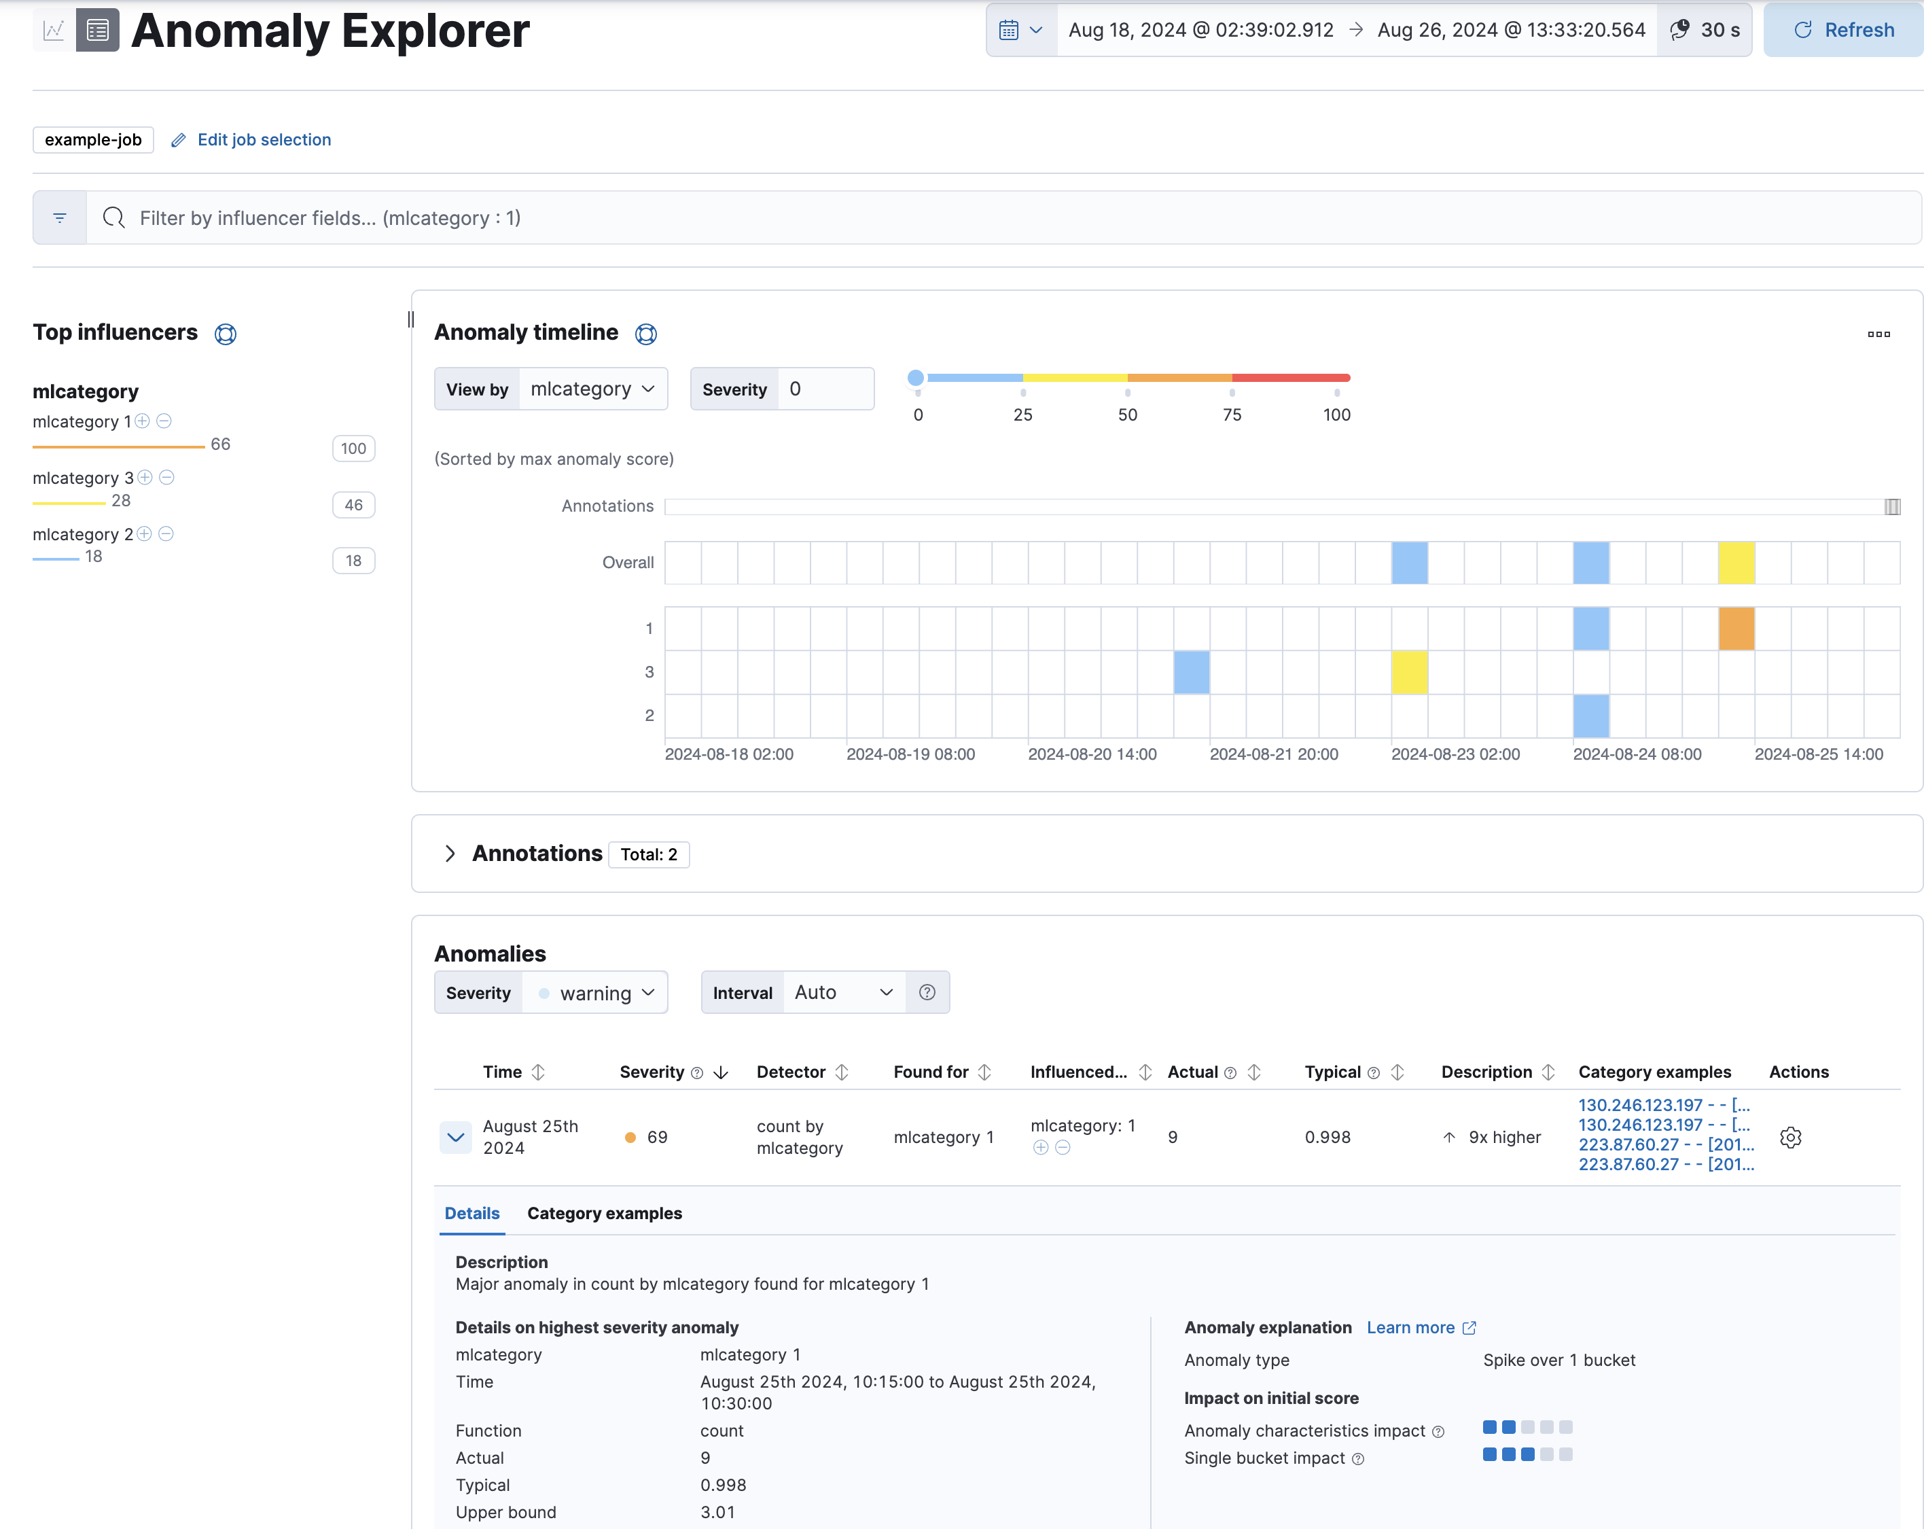Image resolution: width=1924 pixels, height=1529 pixels.
Task: Open the Learn more link
Action: [1412, 1327]
